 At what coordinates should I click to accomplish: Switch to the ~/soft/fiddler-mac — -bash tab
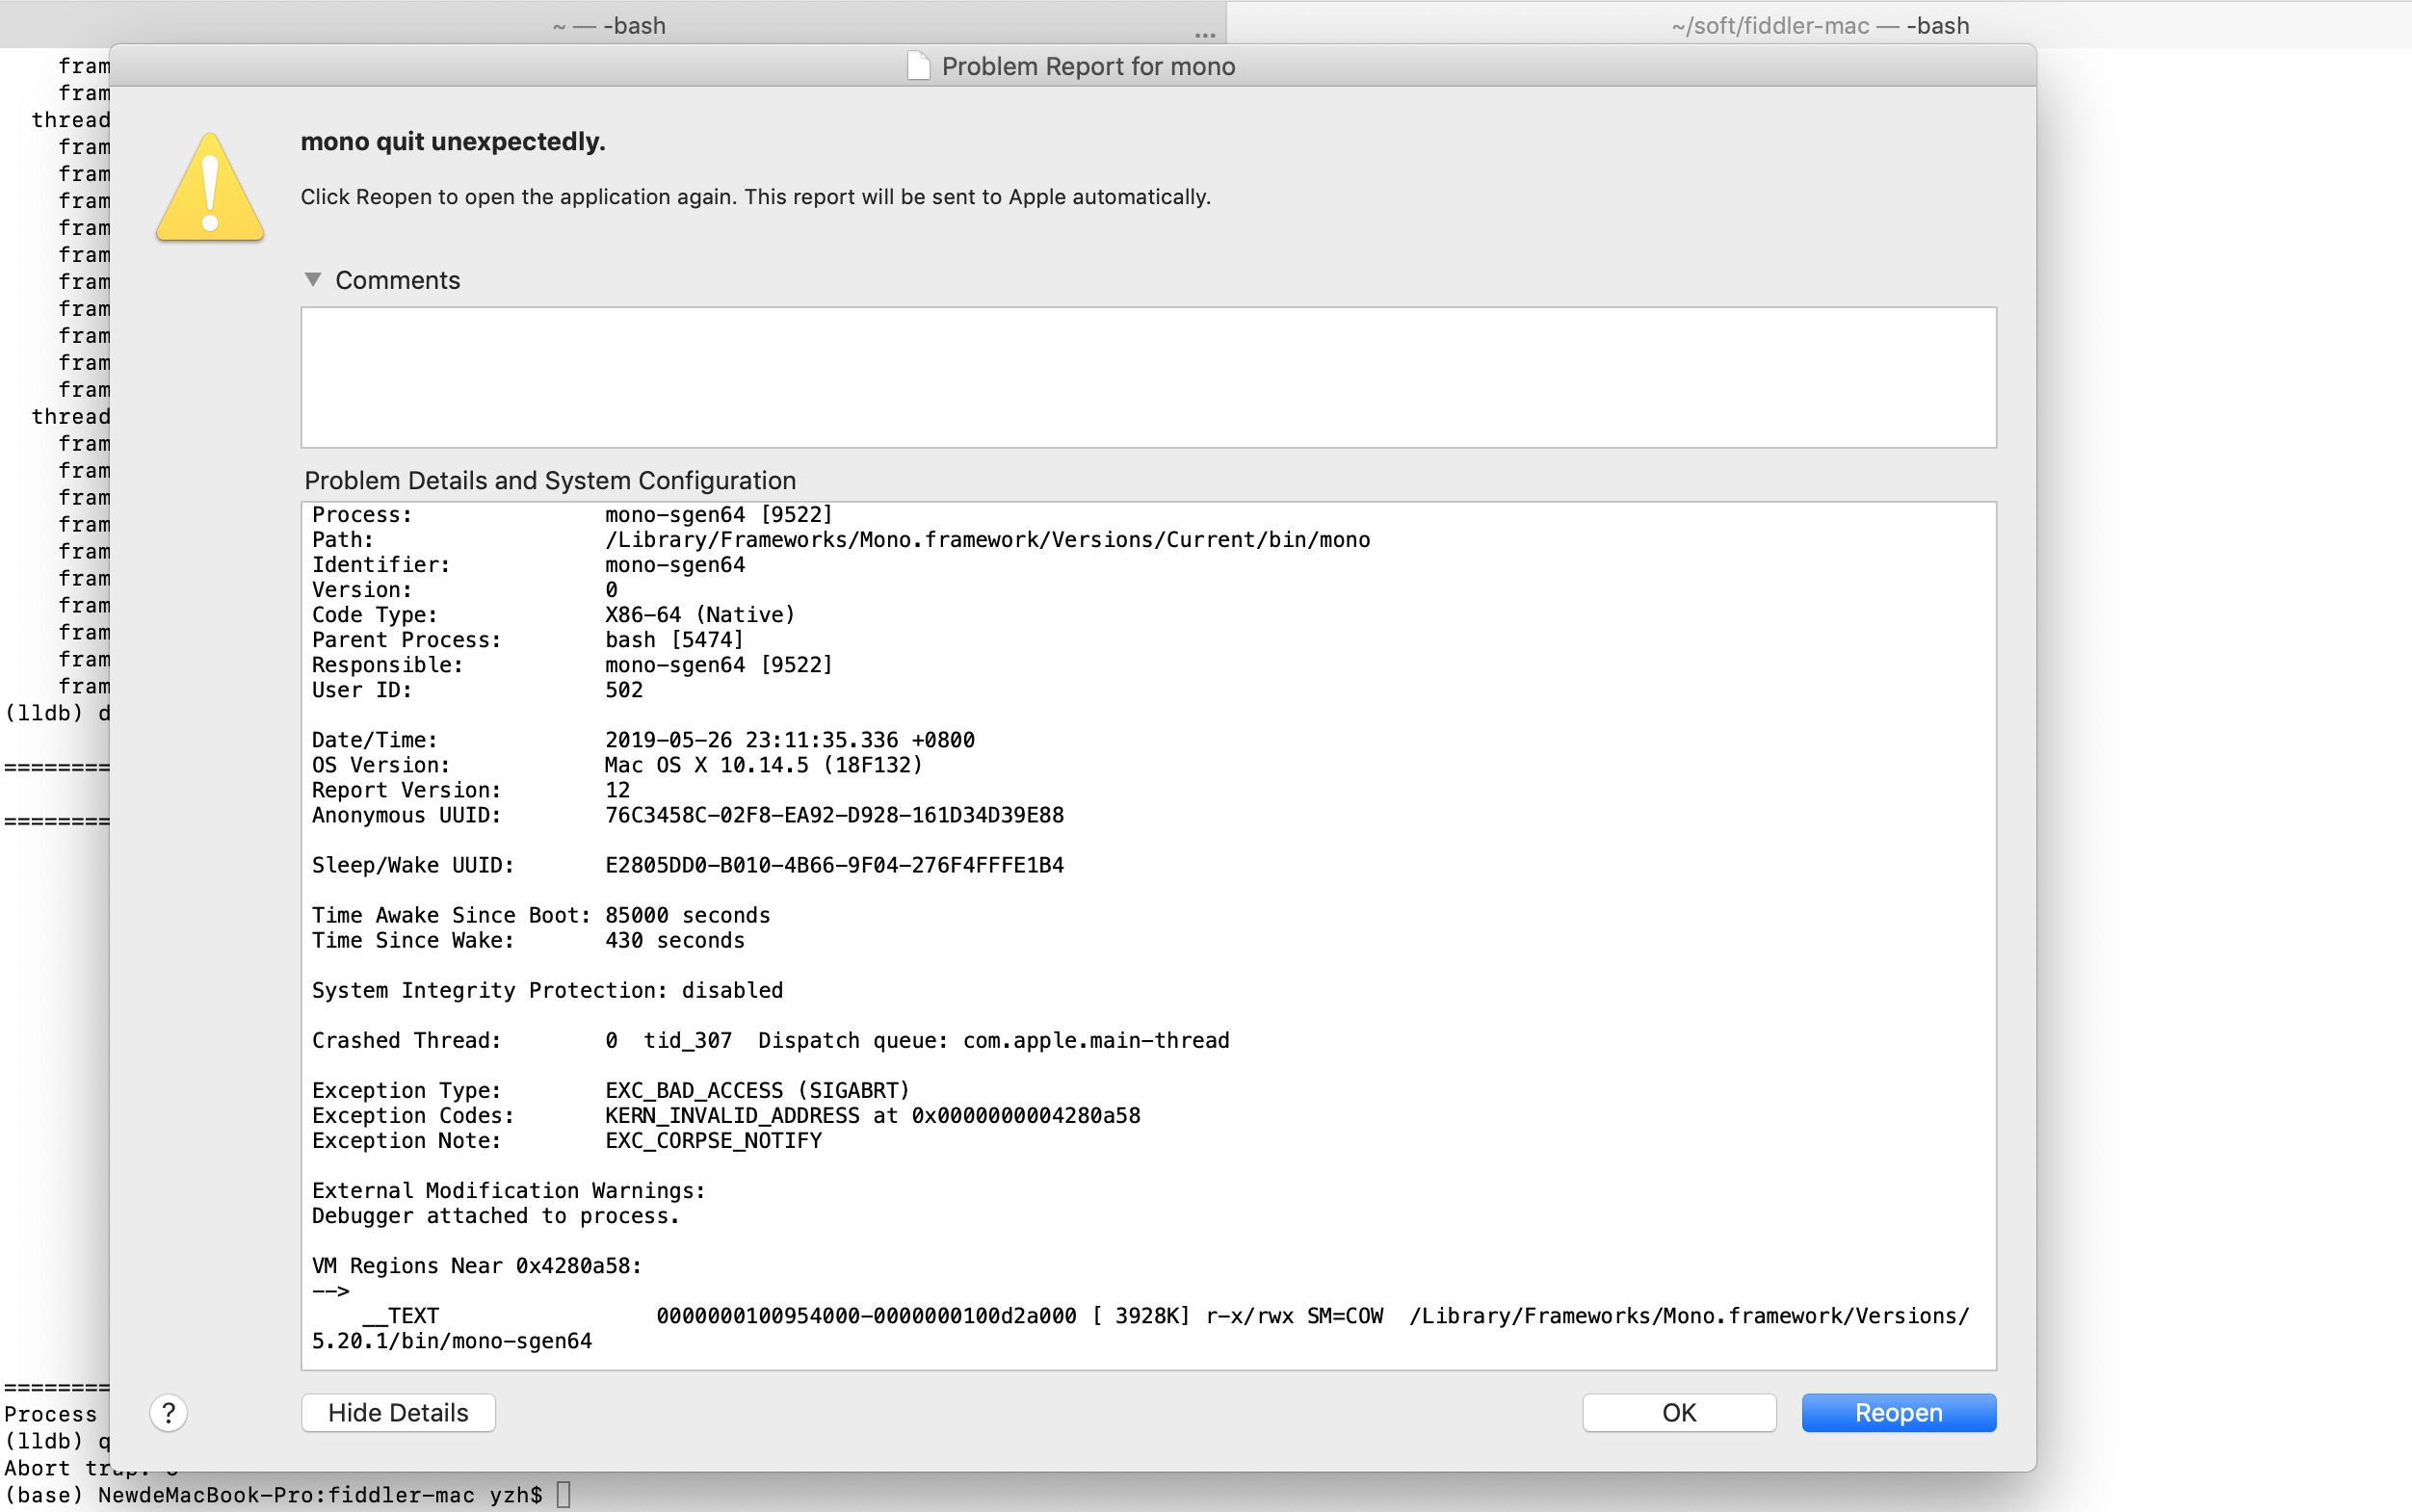coord(1820,25)
